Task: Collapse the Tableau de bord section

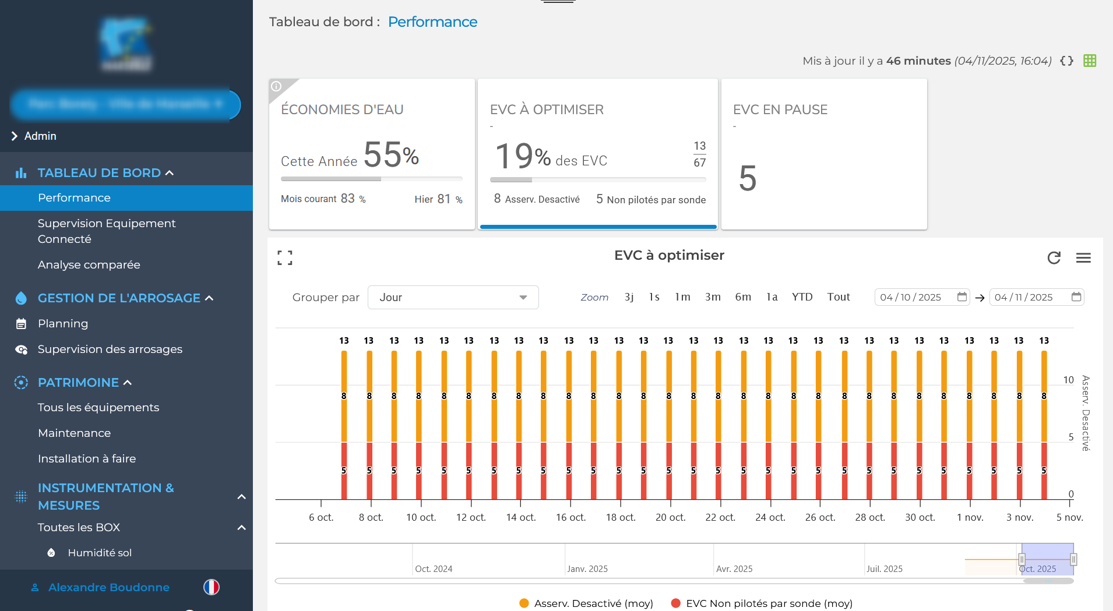Action: click(x=170, y=173)
